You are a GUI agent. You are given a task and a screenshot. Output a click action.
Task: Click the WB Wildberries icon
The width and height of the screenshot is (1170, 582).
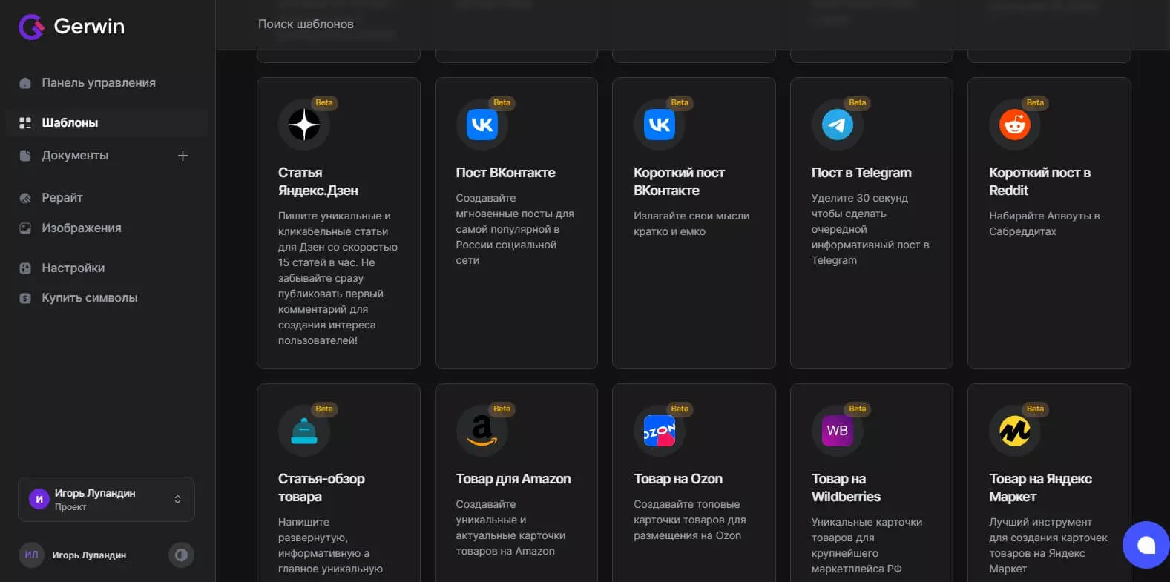(838, 431)
